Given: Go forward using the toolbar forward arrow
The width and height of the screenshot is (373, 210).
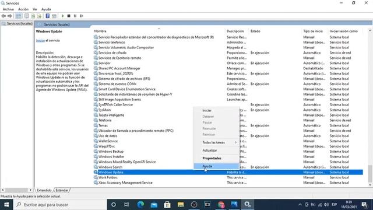Looking at the screenshot, I should tap(10, 16).
